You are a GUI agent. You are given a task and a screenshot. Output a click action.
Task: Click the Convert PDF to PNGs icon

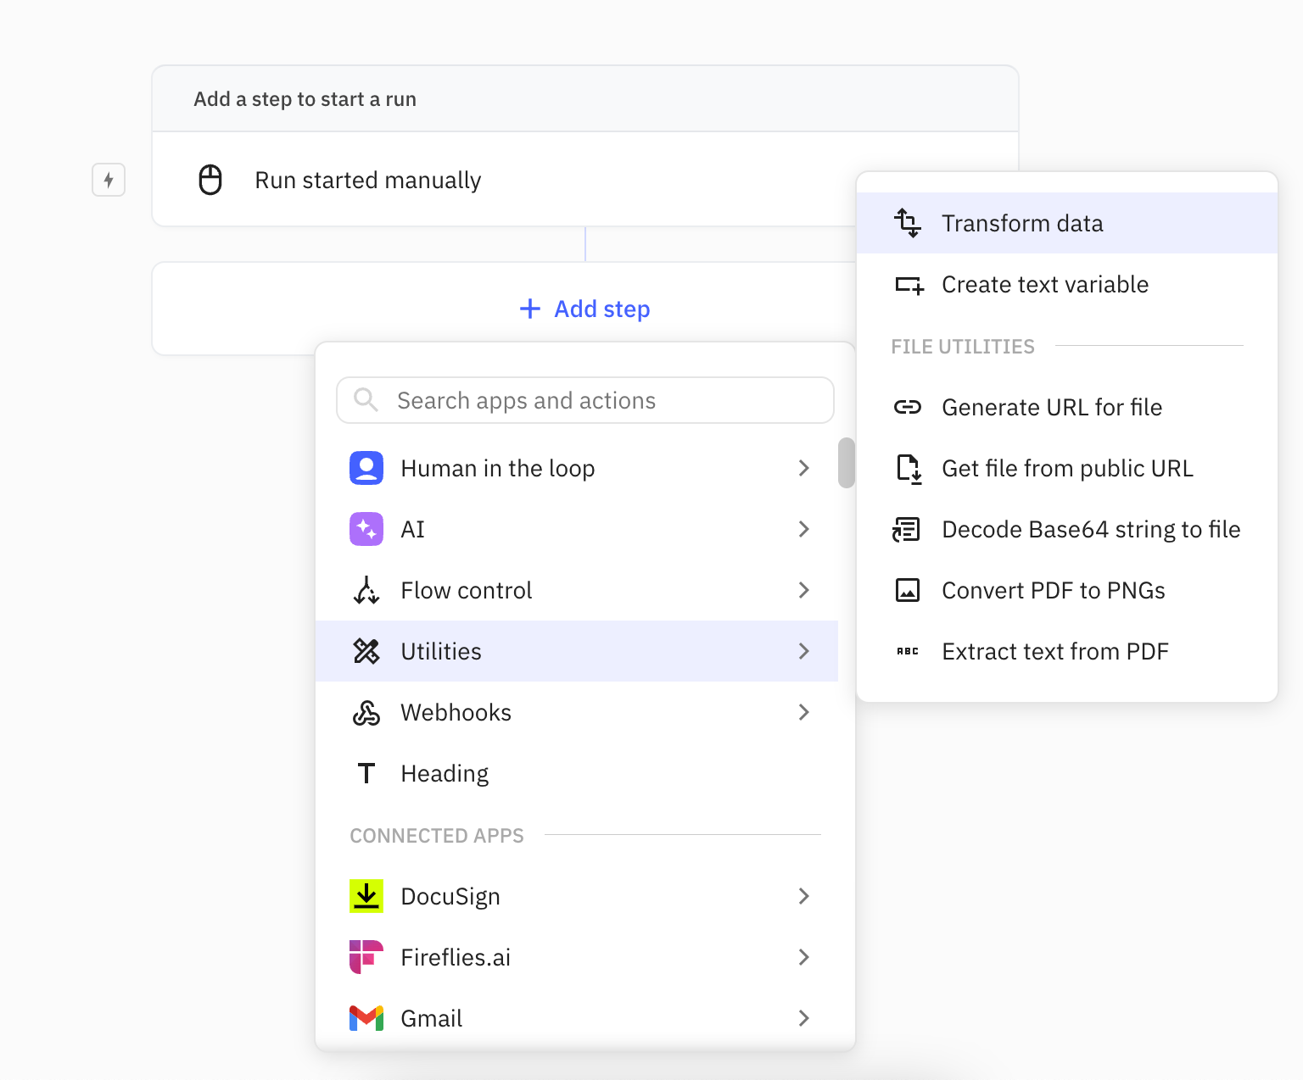coord(908,590)
